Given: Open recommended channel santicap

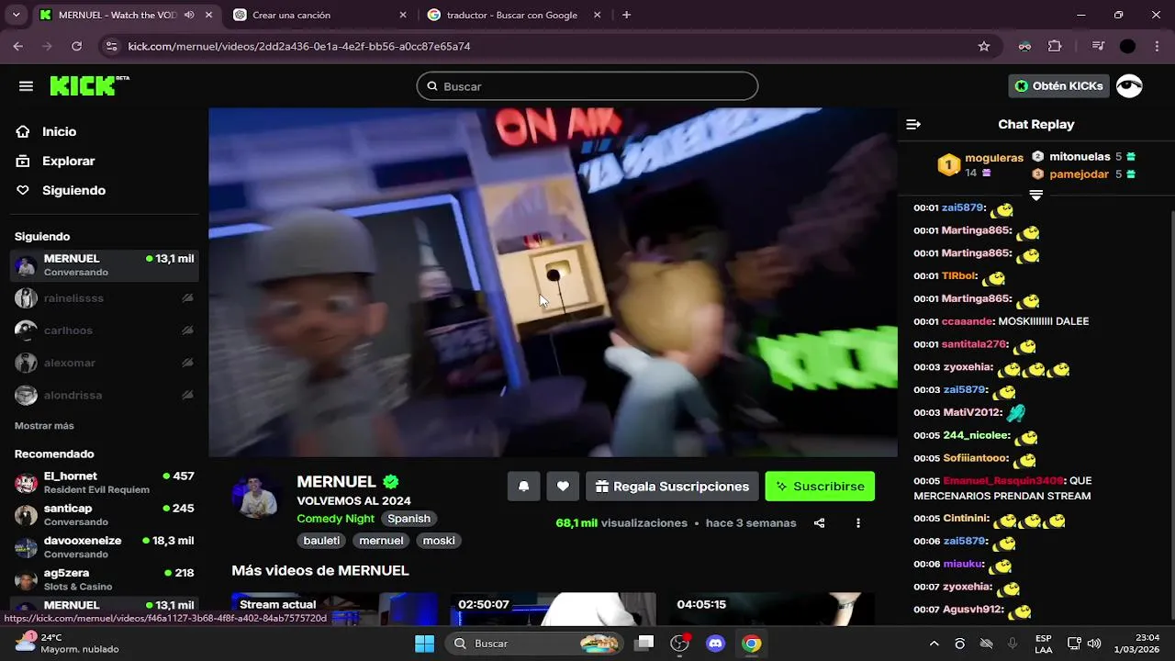Looking at the screenshot, I should pyautogui.click(x=105, y=515).
